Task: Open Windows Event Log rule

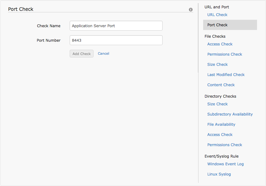Action: coord(225,164)
